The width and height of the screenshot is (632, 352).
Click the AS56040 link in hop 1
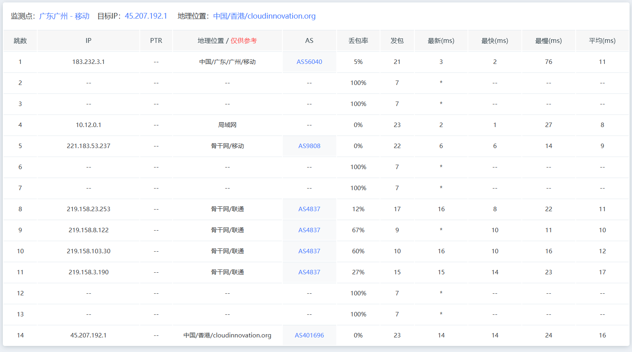point(309,62)
